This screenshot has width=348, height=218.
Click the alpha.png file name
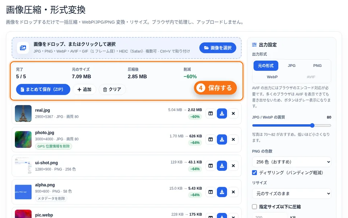coord(45,185)
